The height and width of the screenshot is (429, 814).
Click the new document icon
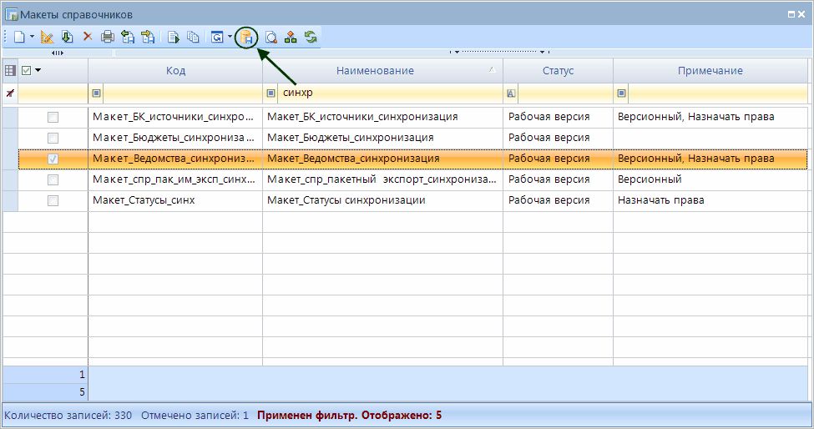click(x=18, y=37)
